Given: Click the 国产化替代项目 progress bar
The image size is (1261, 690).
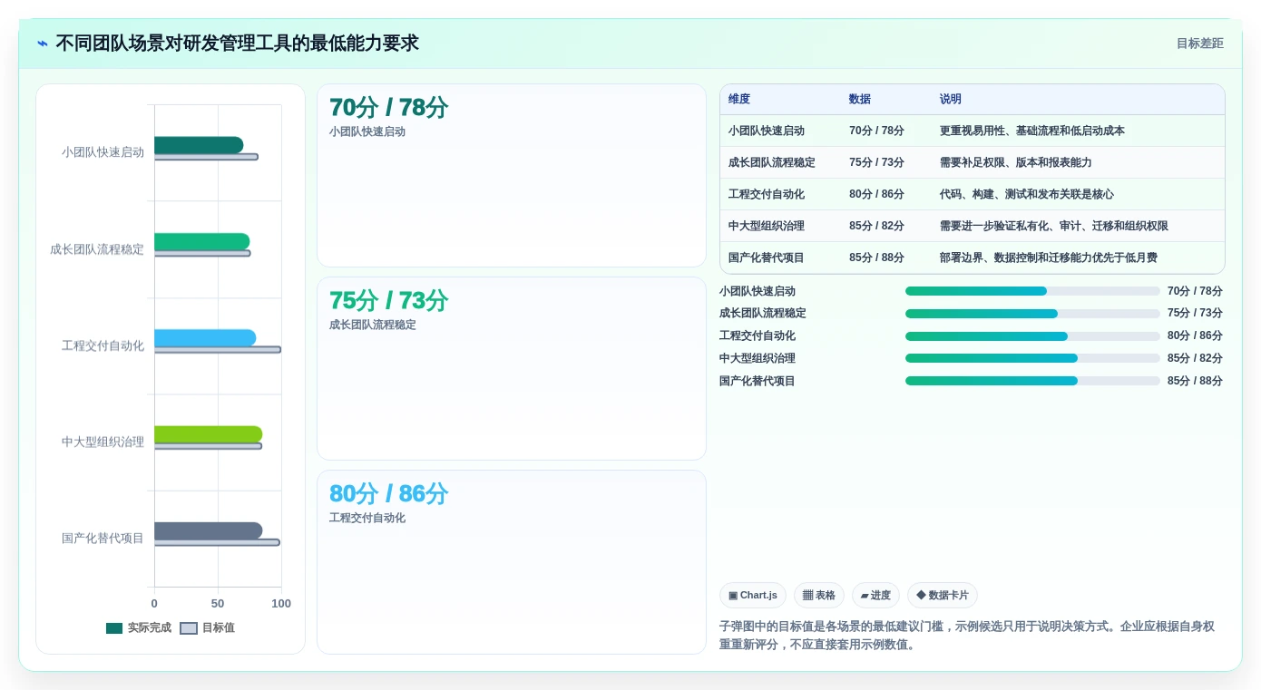Looking at the screenshot, I should pos(1032,381).
